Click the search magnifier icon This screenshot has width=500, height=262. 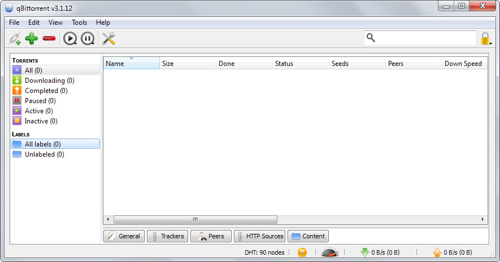(x=371, y=38)
